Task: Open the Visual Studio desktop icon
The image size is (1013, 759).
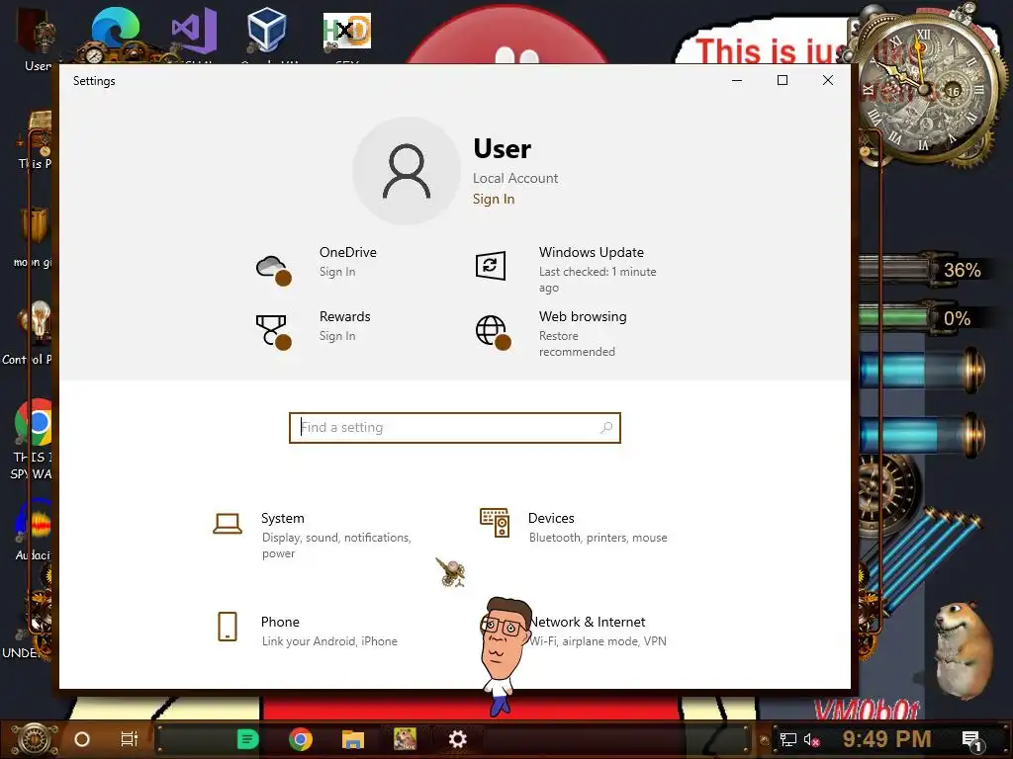Action: point(194,31)
